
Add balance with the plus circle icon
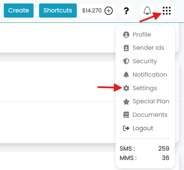click(x=109, y=11)
